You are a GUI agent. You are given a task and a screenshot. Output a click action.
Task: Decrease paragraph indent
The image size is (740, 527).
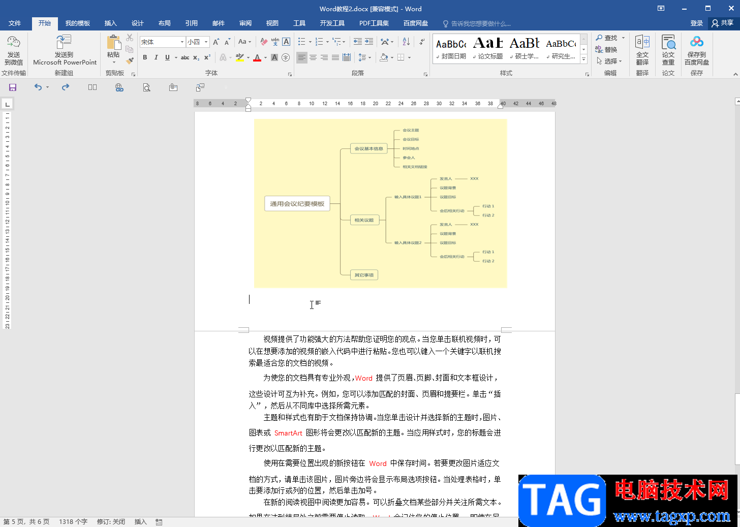(x=358, y=42)
